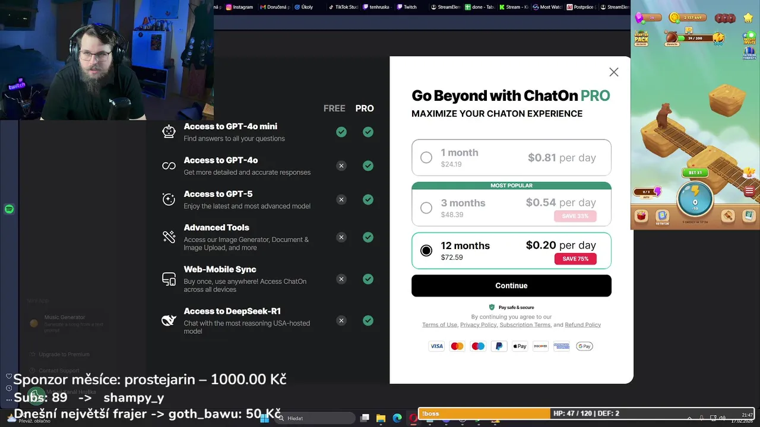760x427 pixels.
Task: Click the Google Pay logo
Action: [x=584, y=346]
